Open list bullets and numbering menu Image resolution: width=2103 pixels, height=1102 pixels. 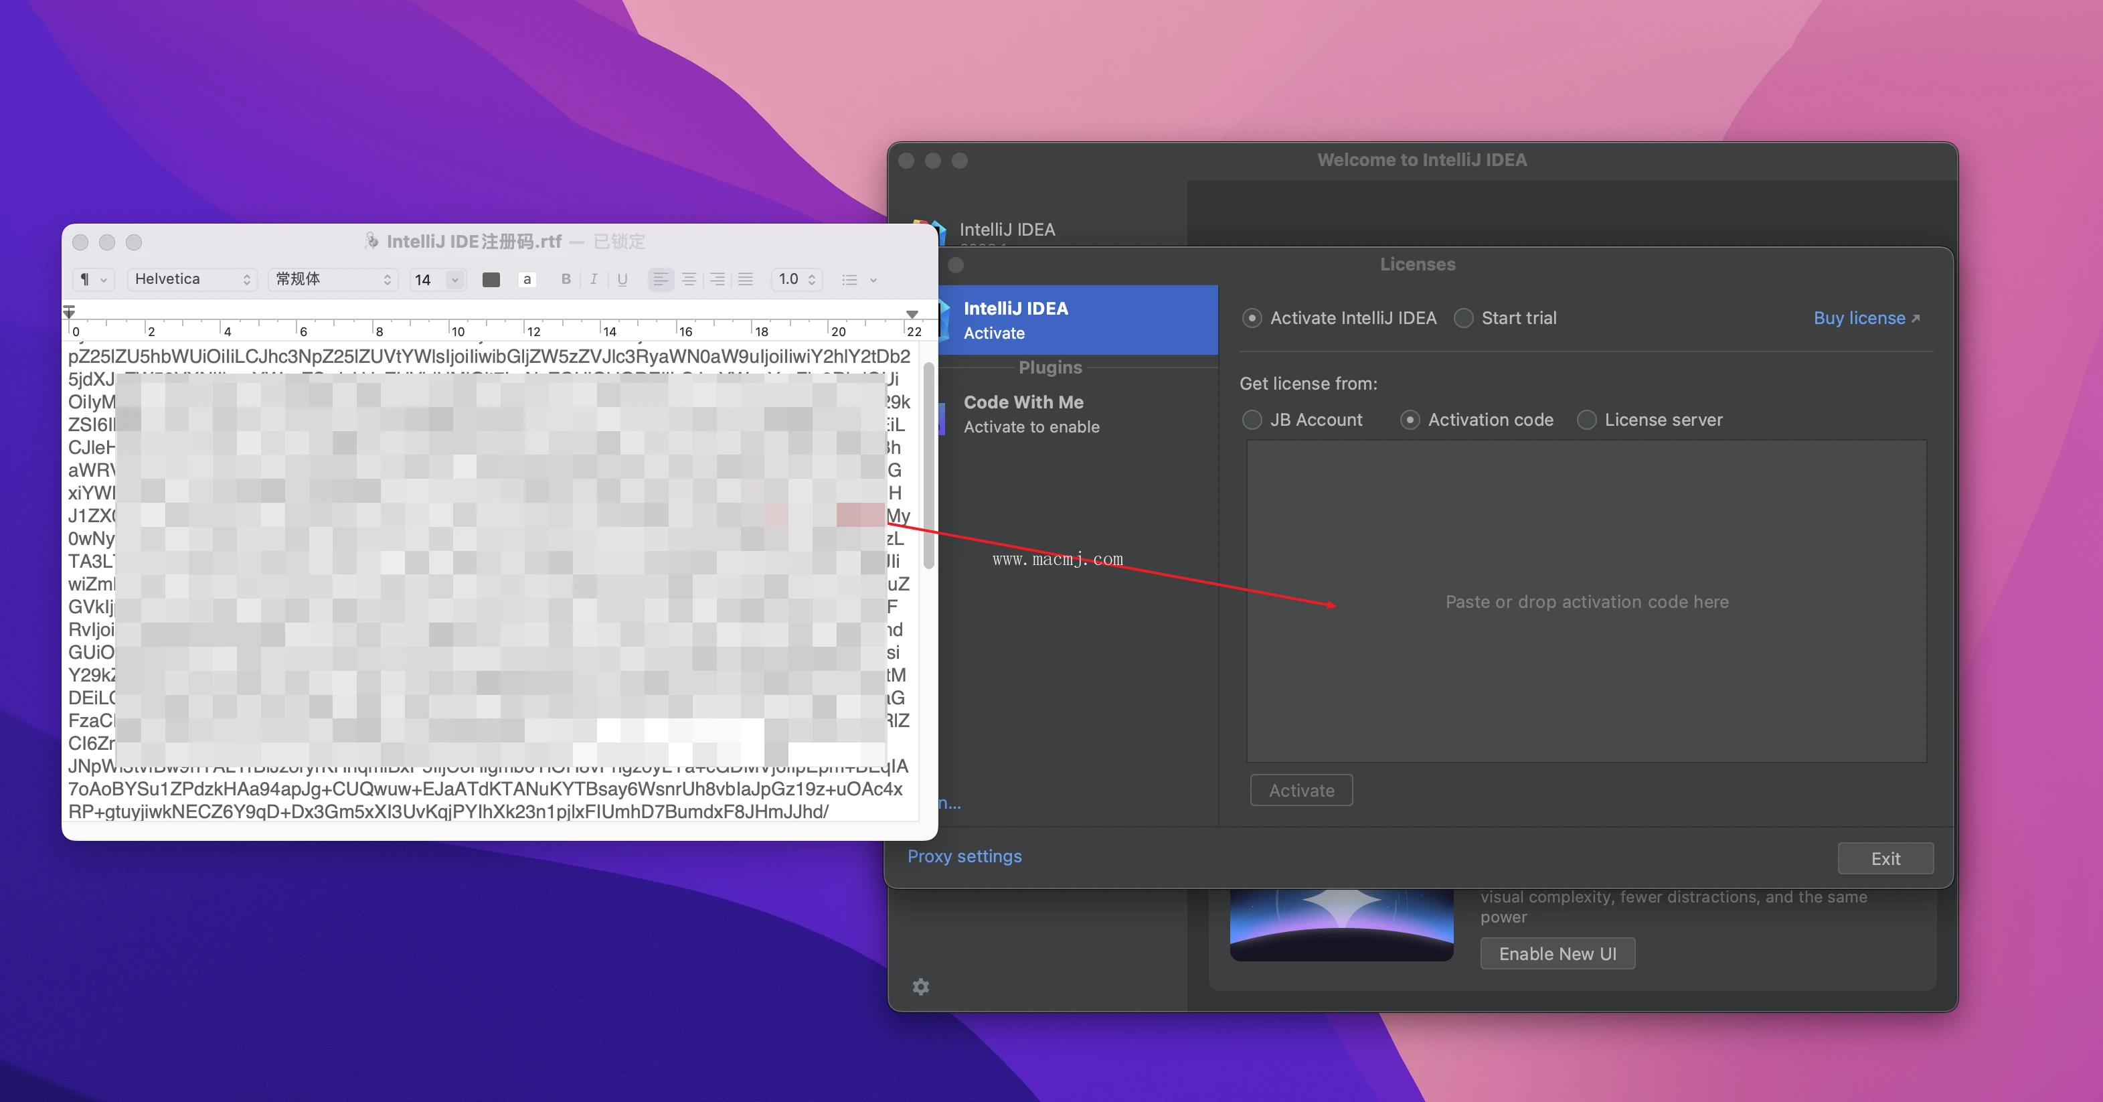[x=859, y=279]
